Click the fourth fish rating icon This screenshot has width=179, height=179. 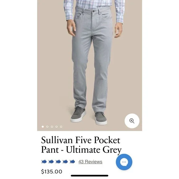[65, 162]
